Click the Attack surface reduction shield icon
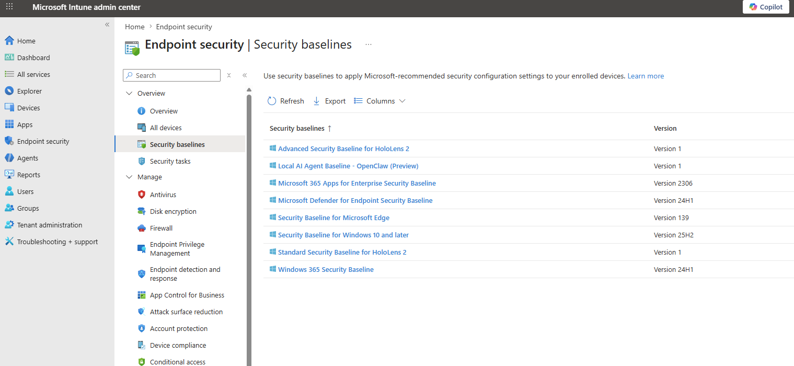Screen dimensions: 794x366 pyautogui.click(x=141, y=312)
